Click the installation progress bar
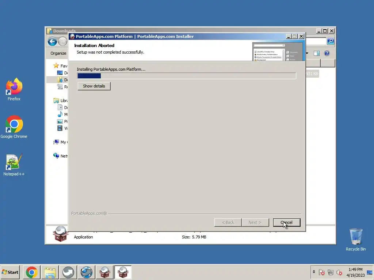This screenshot has height=280, width=374. (187, 76)
